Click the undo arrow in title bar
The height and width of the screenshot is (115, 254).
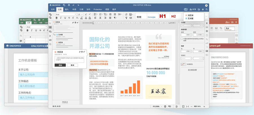click(74, 5)
